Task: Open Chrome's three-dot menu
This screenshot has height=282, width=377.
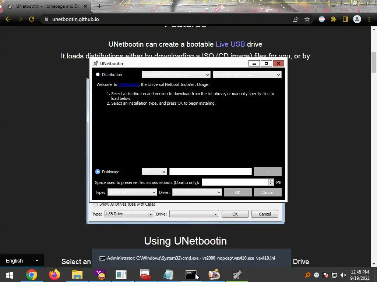Action: [x=369, y=19]
